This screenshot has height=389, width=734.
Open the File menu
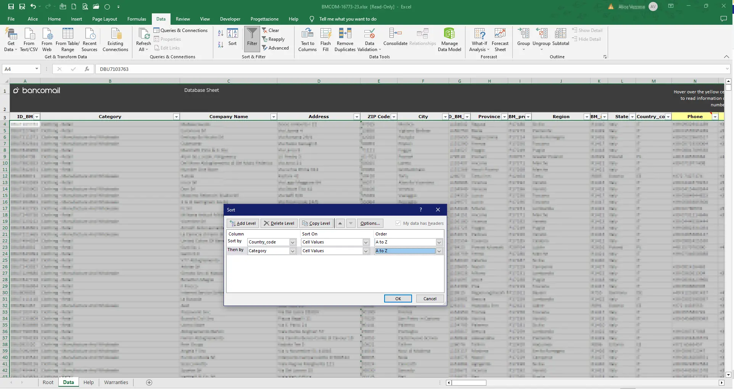[x=11, y=19]
